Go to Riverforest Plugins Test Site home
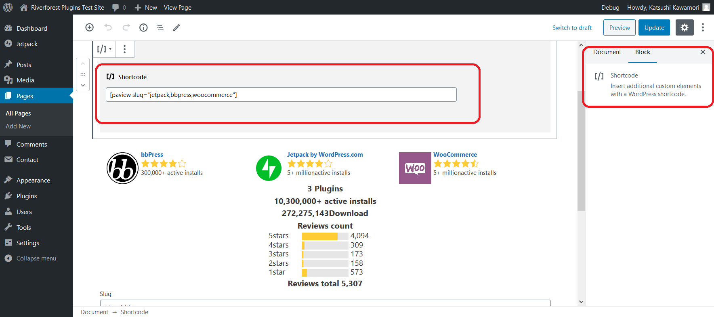Viewport: 714px width, 317px height. (62, 7)
